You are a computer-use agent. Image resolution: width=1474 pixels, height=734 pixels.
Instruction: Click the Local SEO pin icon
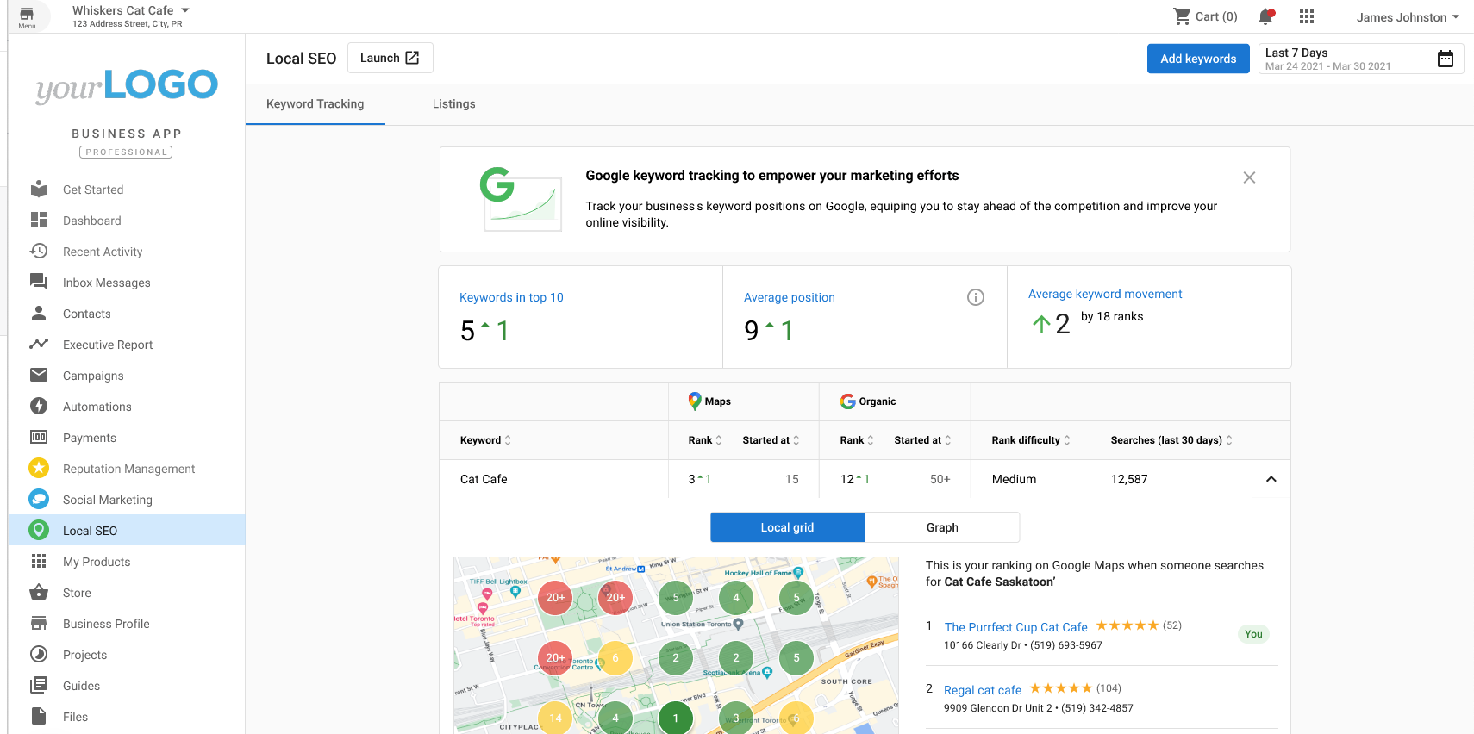pos(39,531)
